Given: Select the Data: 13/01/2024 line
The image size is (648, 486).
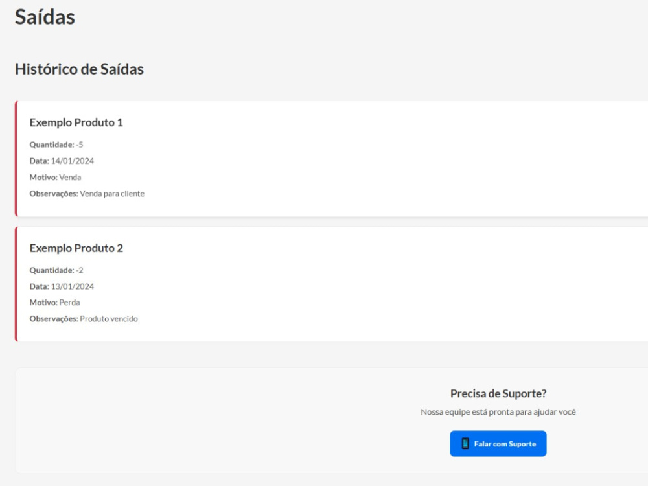Looking at the screenshot, I should click(x=62, y=286).
